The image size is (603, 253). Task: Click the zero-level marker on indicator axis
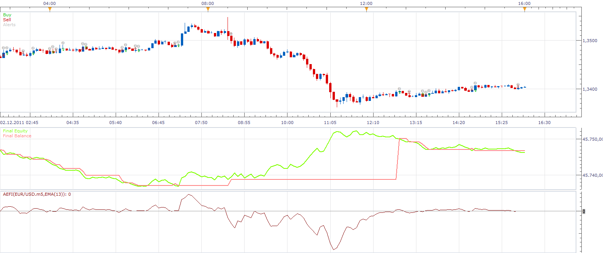tap(584, 211)
